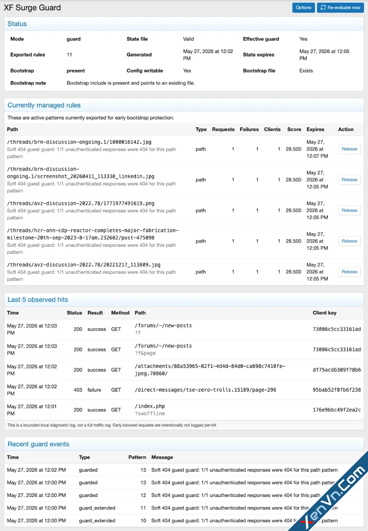Click path /threads/avz-discussion-2022.78/1771977491619.png

tap(80, 203)
